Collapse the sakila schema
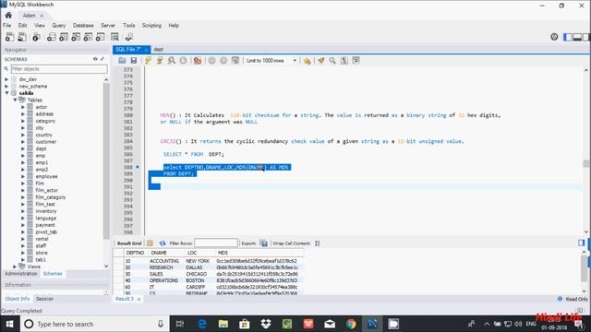Image resolution: width=591 pixels, height=332 pixels. [x=6, y=93]
